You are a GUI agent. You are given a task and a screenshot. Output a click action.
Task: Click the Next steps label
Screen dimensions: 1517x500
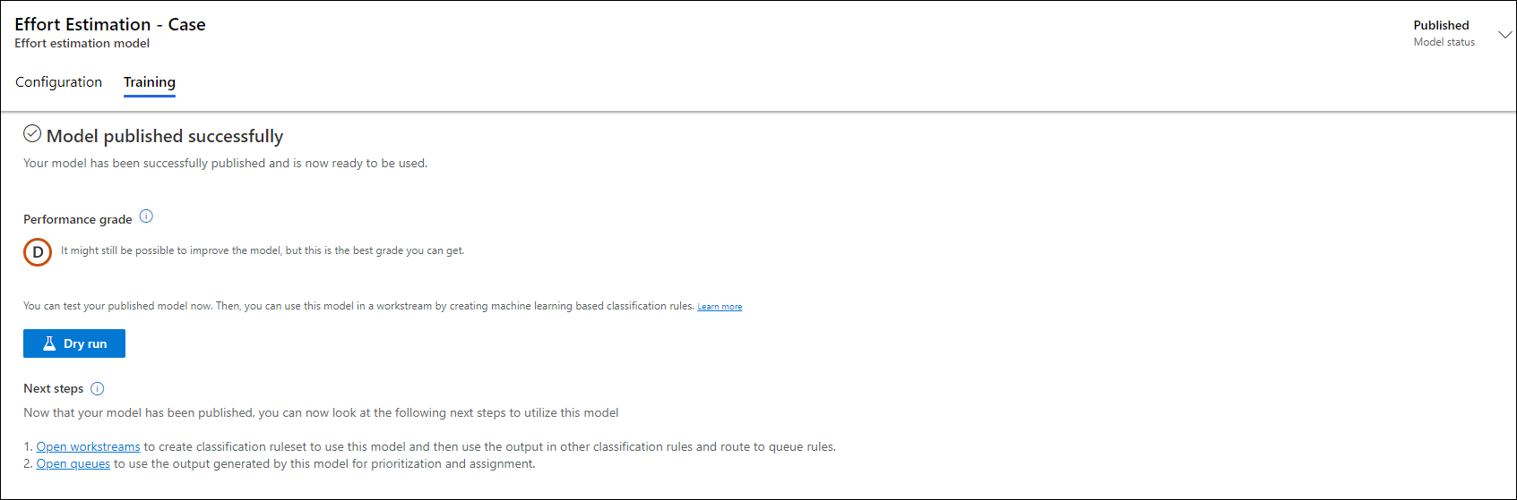(54, 388)
